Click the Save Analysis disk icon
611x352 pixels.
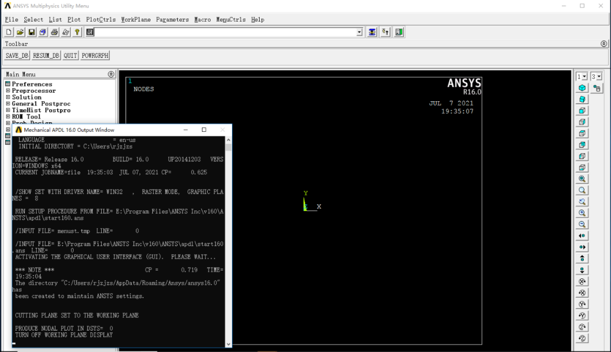(x=32, y=32)
